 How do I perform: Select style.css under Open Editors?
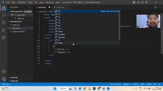[20, 18]
